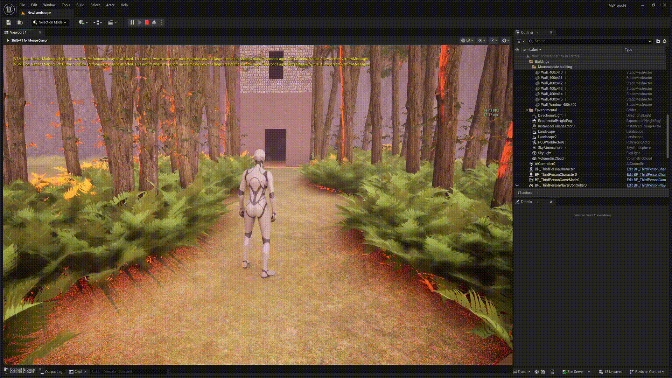Eject from the player controller

coord(154,22)
